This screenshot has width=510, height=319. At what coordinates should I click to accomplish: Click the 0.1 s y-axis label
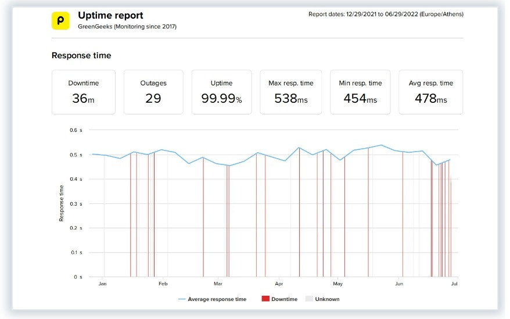[x=76, y=253]
